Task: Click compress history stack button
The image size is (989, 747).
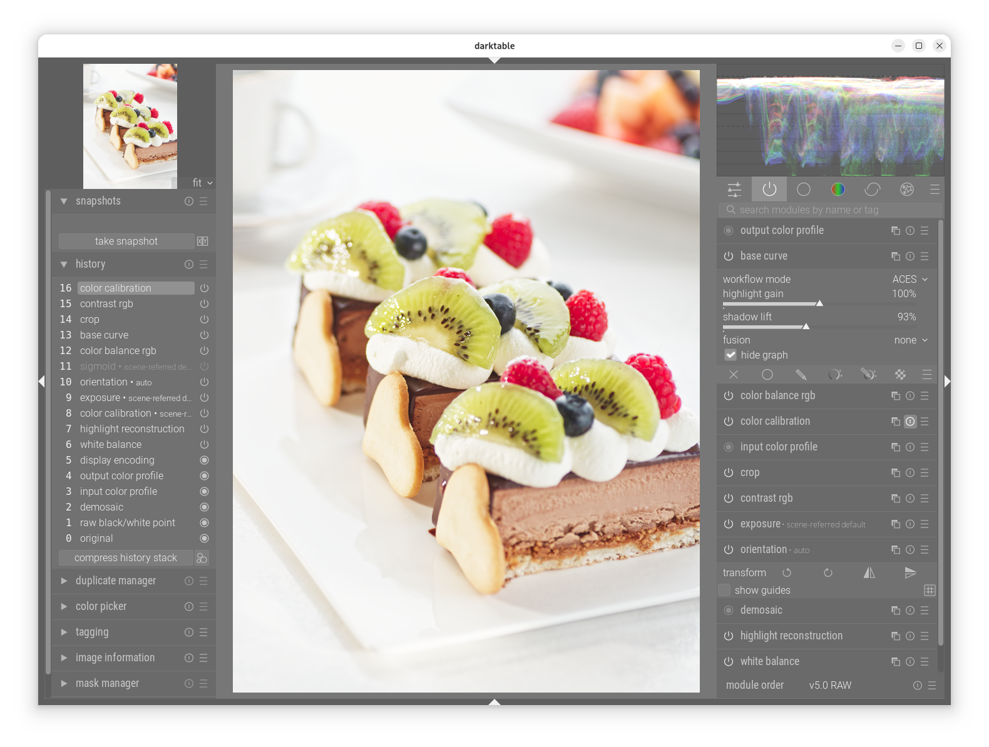Action: 126,558
